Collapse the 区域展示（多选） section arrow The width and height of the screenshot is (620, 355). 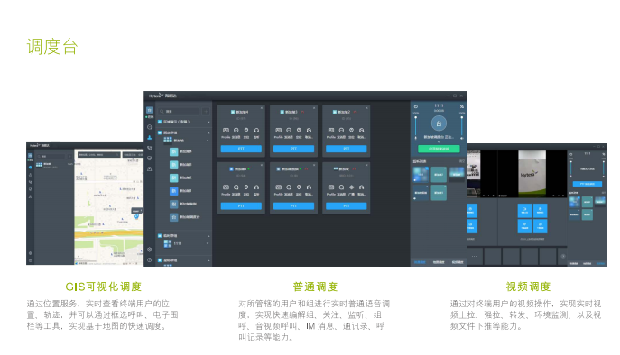tap(208, 122)
